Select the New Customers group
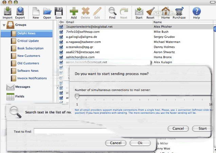The width and height of the screenshot is (216, 153). point(29,56)
